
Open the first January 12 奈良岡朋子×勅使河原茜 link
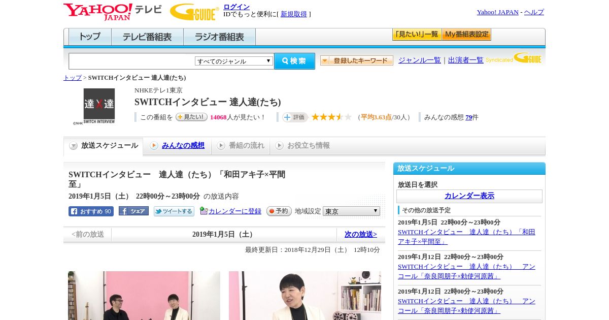[466, 271]
